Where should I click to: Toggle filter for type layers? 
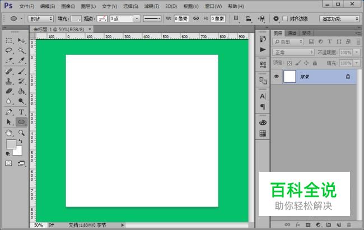tap(329, 41)
